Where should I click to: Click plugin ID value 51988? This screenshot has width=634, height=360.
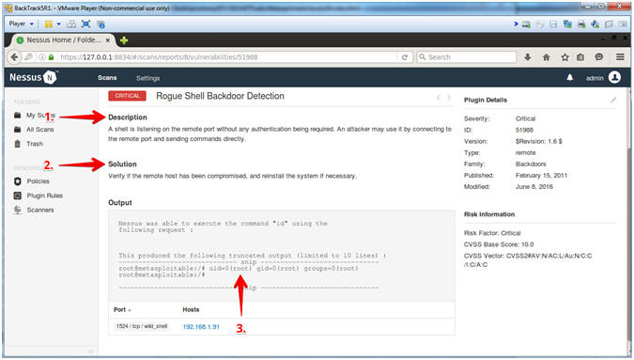coord(524,130)
